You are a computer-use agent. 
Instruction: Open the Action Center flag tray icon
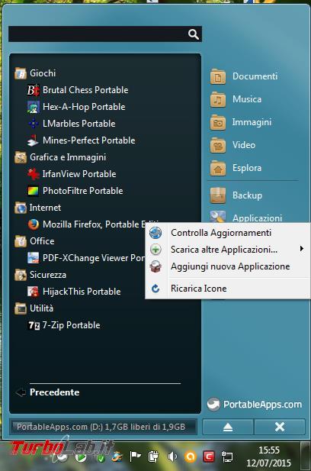(135, 456)
